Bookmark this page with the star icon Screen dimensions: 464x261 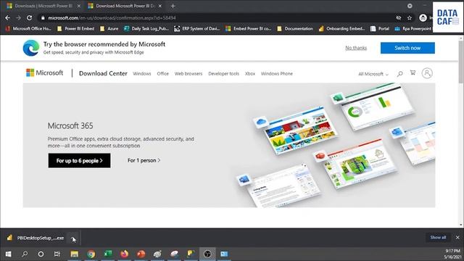409,18
